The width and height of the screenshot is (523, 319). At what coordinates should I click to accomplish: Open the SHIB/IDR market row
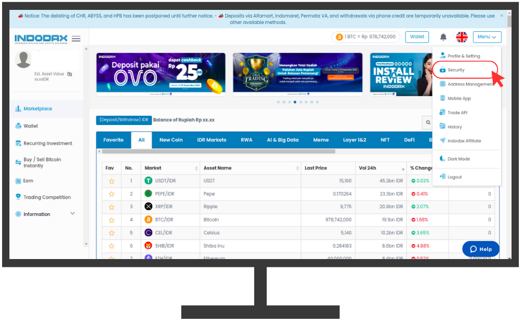tap(299, 246)
